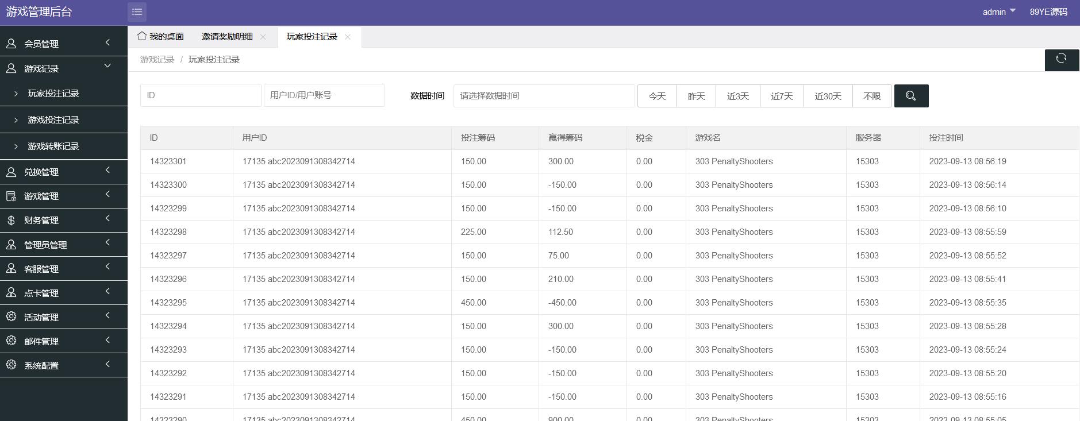The width and height of the screenshot is (1080, 421).
Task: Click the 点卡管理 user icon
Action: (x=11, y=293)
